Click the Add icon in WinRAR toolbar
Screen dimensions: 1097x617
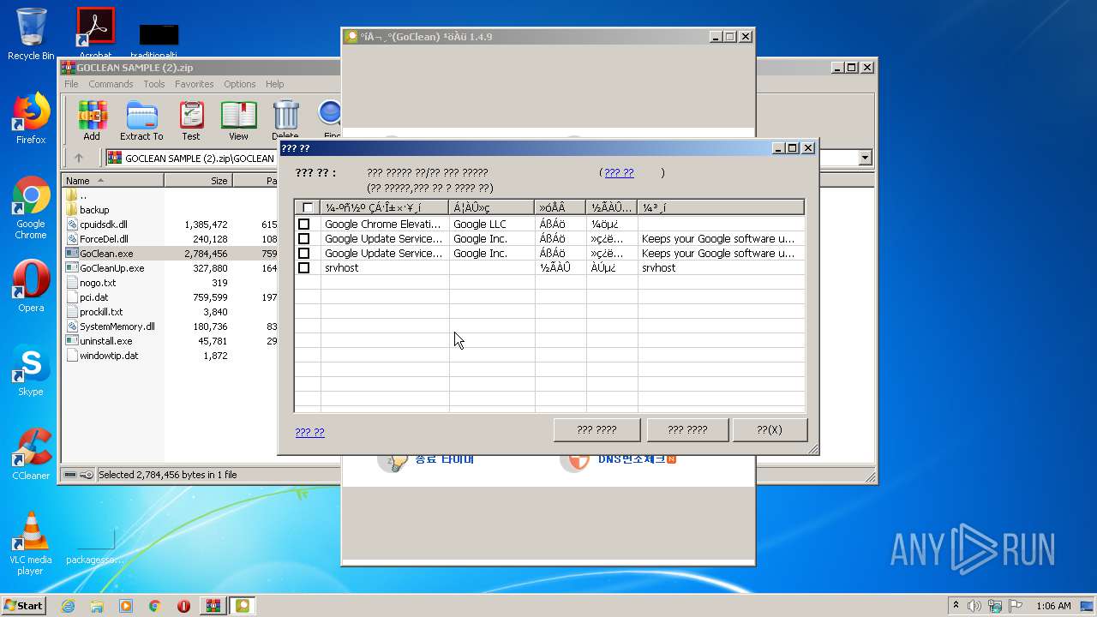[x=92, y=121]
